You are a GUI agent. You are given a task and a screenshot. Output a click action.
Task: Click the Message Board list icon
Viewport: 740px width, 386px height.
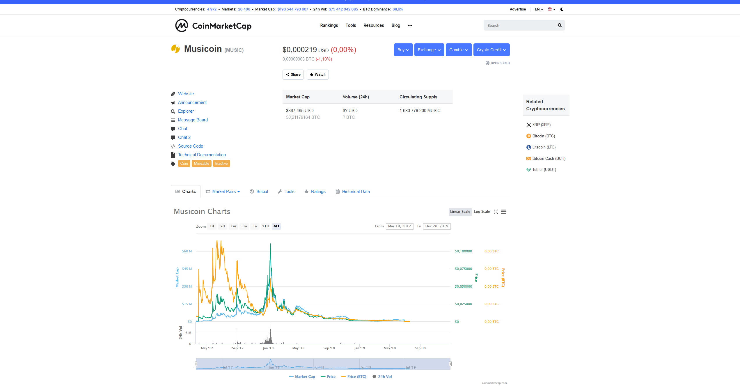click(x=173, y=120)
